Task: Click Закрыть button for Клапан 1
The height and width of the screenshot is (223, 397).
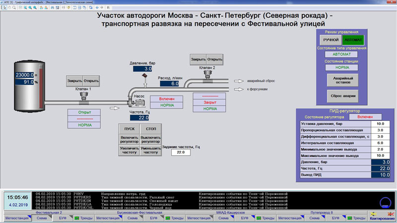Action: pyautogui.click(x=74, y=81)
